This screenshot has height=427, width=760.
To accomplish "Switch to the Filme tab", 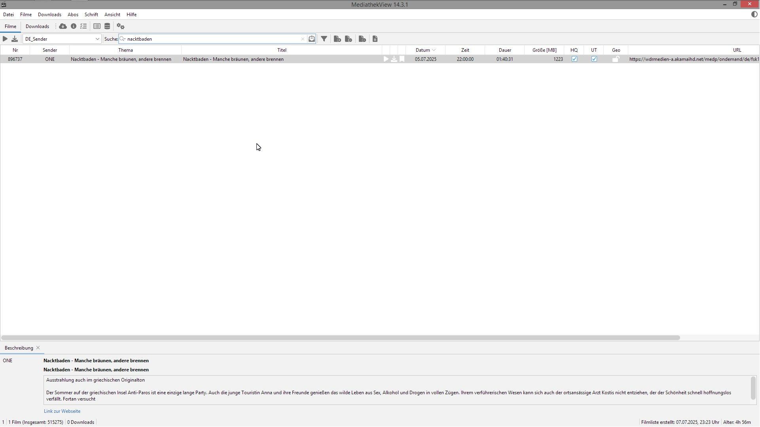I will pos(11,26).
